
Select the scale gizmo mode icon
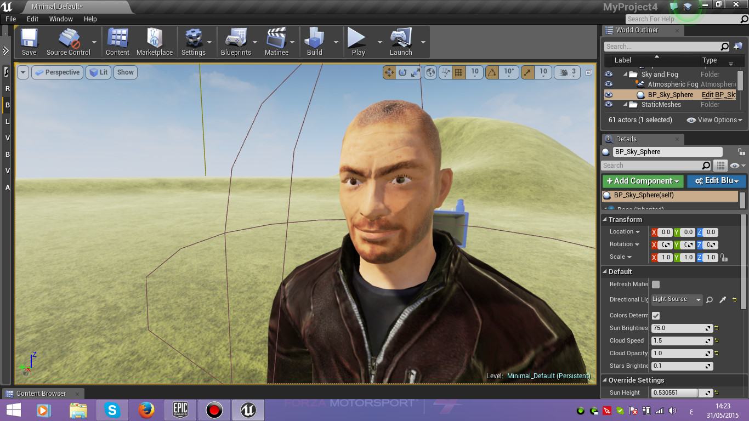tap(416, 72)
